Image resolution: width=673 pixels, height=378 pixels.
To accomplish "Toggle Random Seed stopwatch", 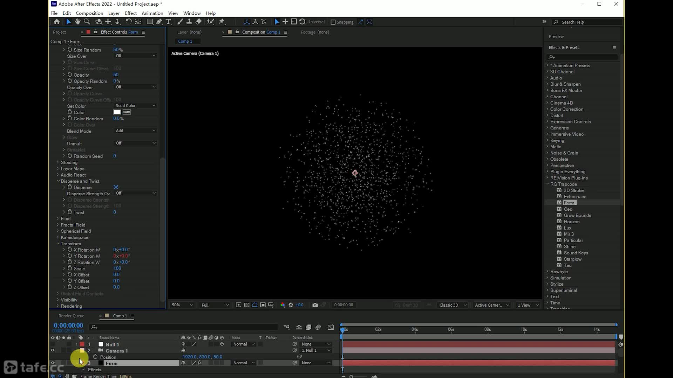I will [x=70, y=156].
